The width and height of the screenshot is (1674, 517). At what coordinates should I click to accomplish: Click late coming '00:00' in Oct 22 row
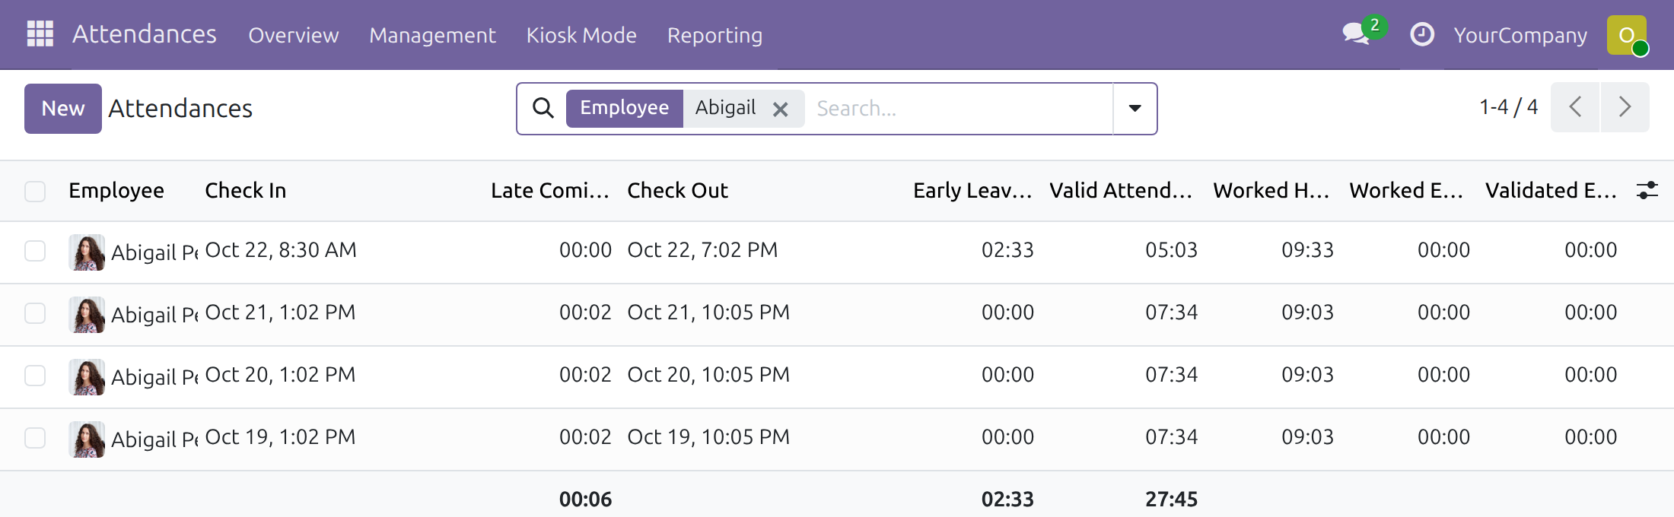tap(585, 250)
